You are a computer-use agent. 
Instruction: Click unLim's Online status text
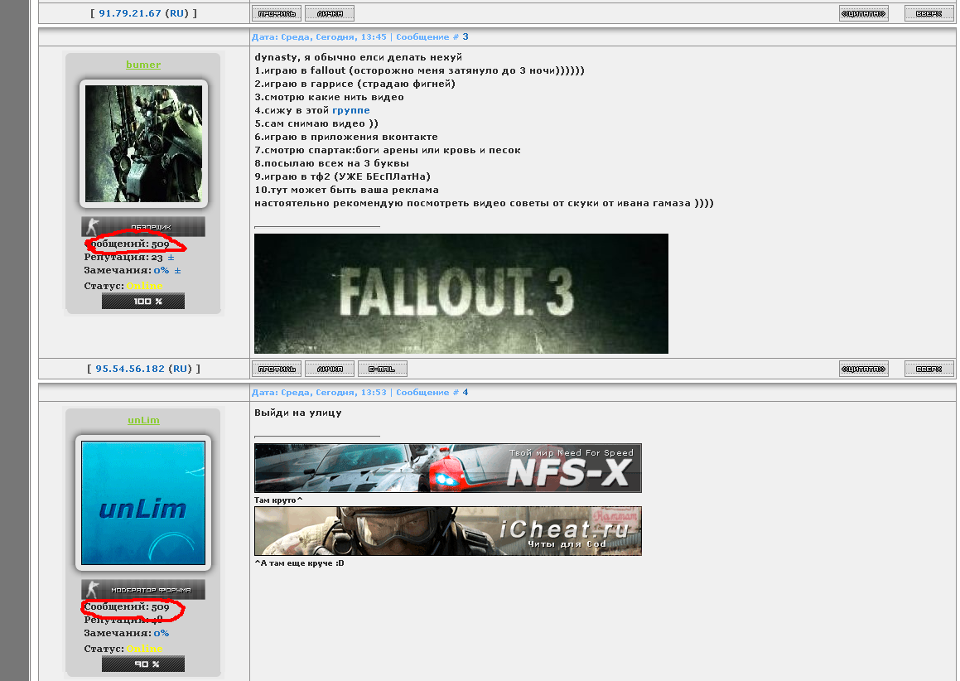[144, 649]
